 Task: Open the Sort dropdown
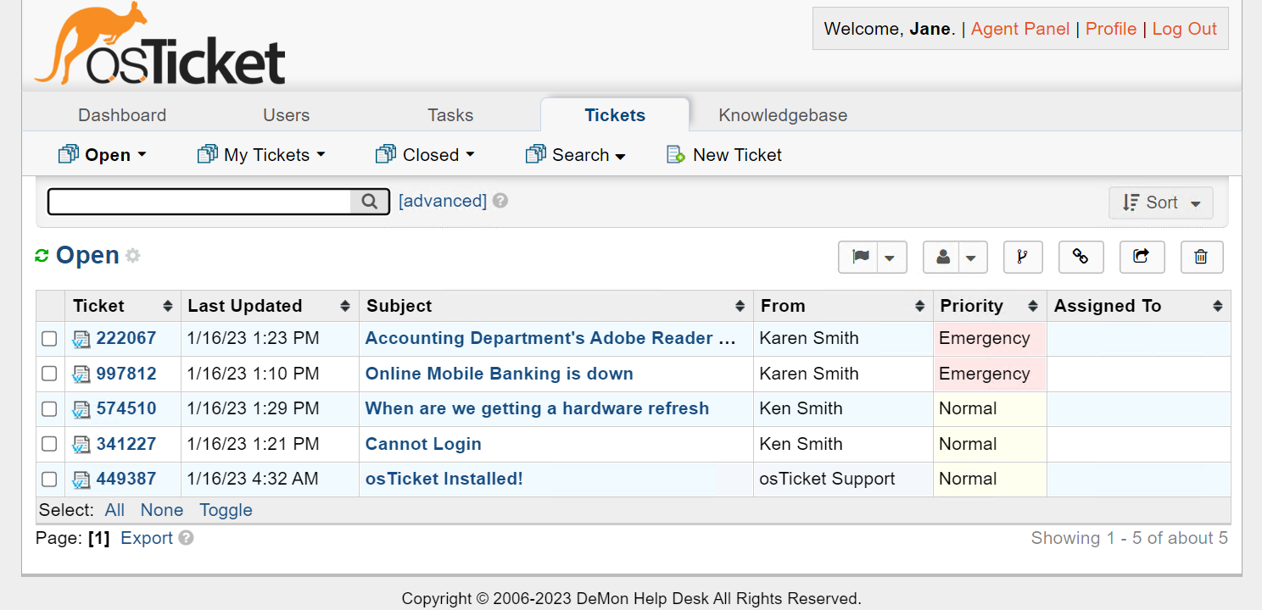(1161, 202)
